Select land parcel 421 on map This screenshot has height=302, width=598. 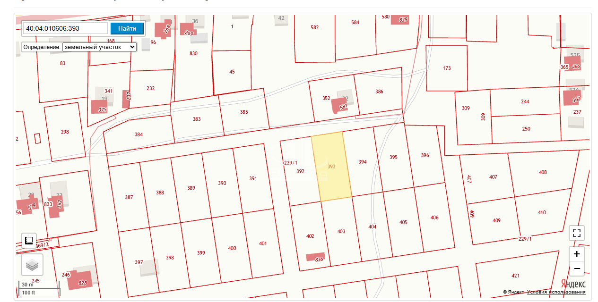pos(515,276)
